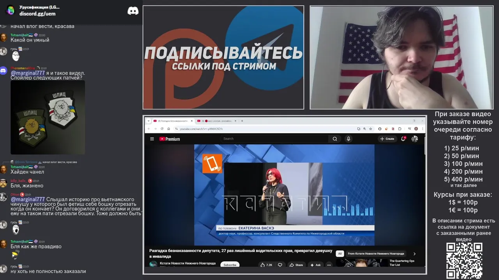
Task: Start voice search with the microphone icon
Action: tap(349, 139)
